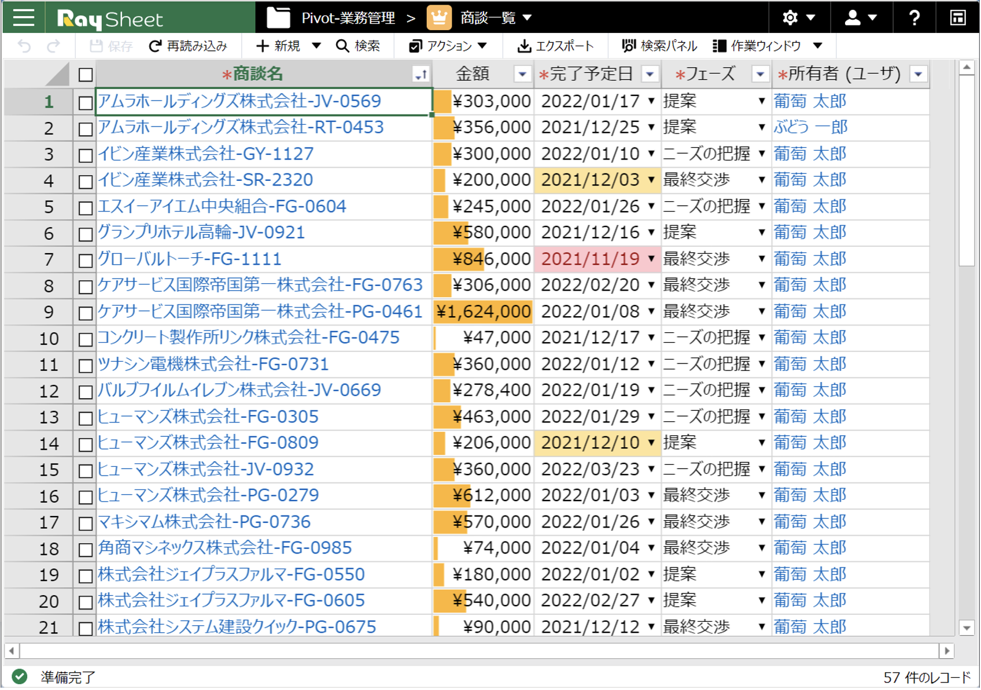The image size is (981, 690).
Task: Click the 57 件のレコード count
Action: [927, 677]
